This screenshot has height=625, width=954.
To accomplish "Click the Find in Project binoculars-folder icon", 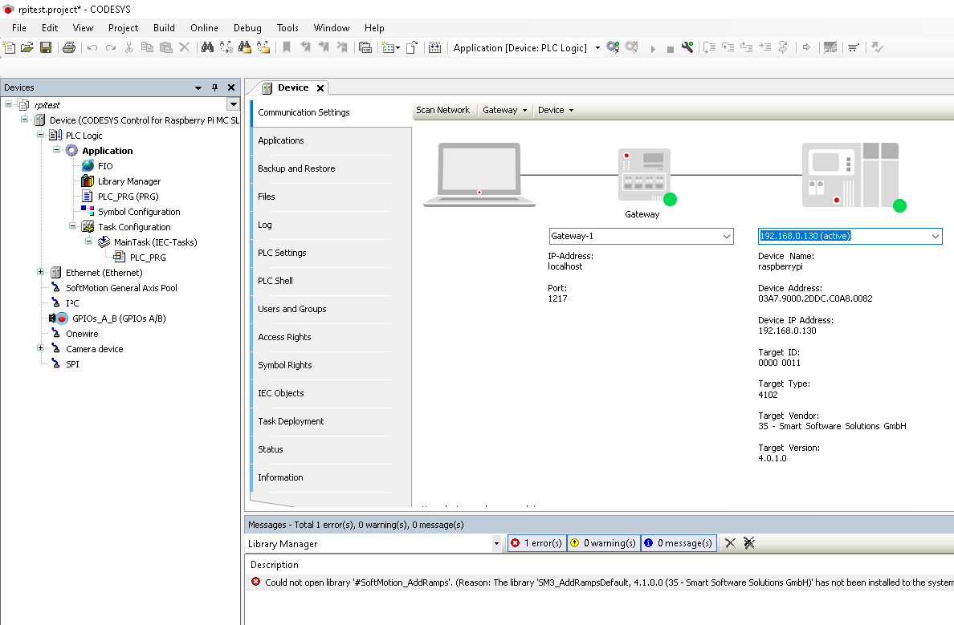I will 245,47.
